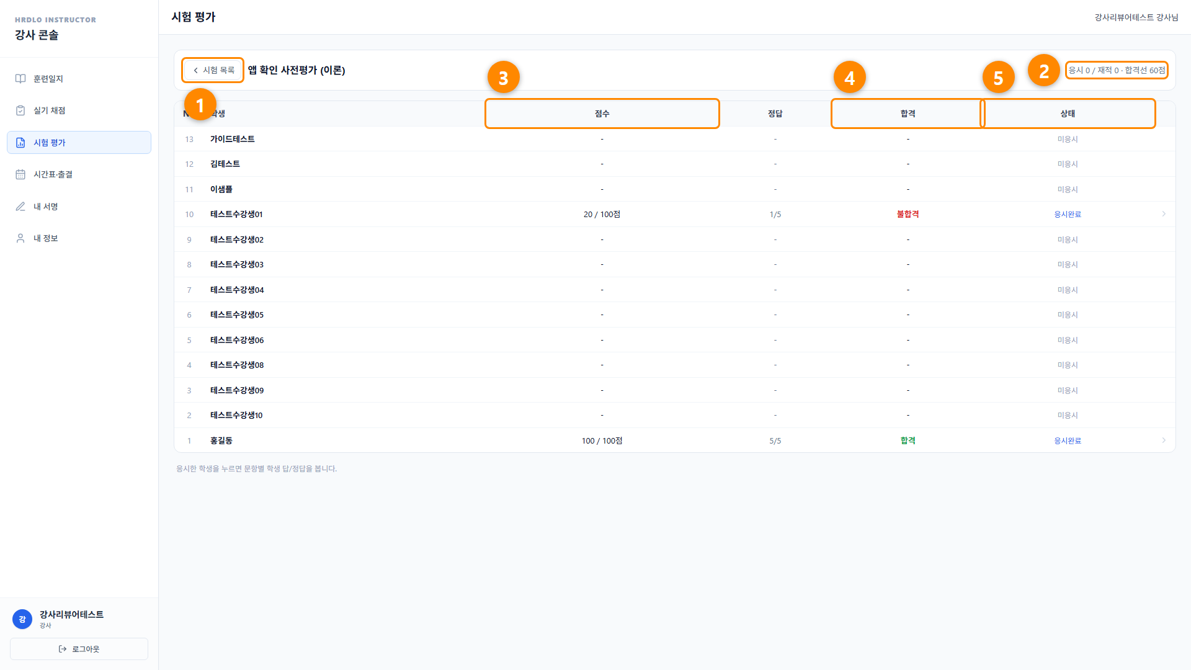The height and width of the screenshot is (670, 1191).
Task: Select 시간표·출결 in sidebar
Action: 79,174
